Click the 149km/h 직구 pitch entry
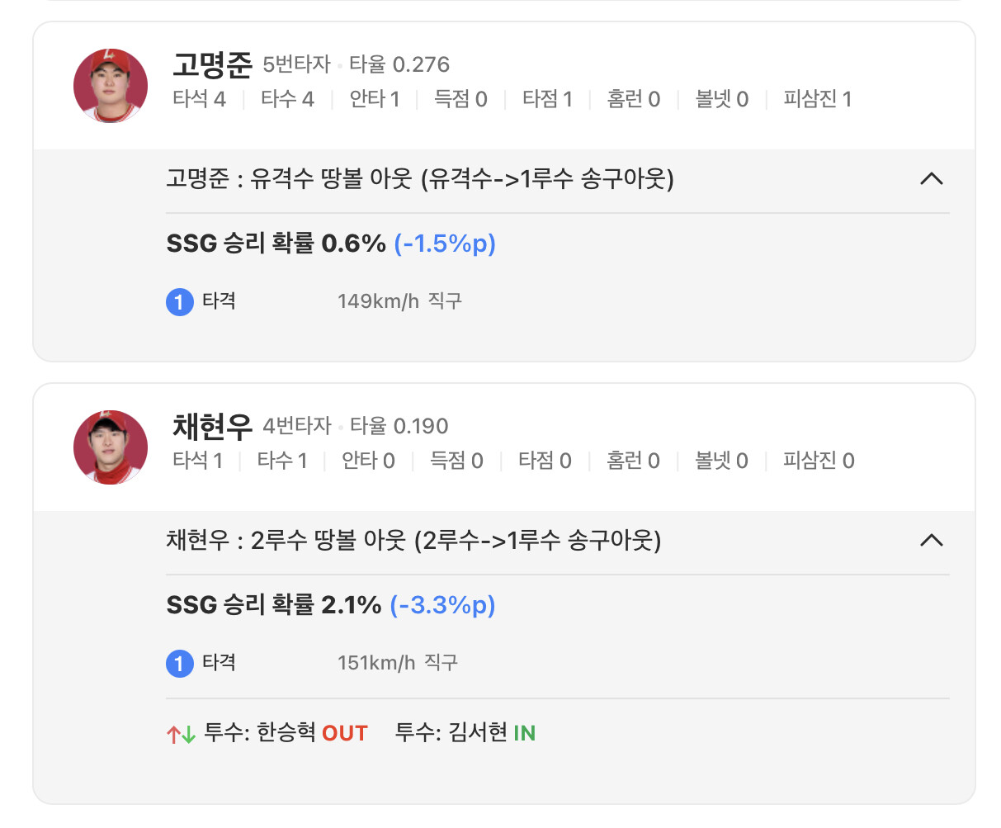 tap(399, 301)
